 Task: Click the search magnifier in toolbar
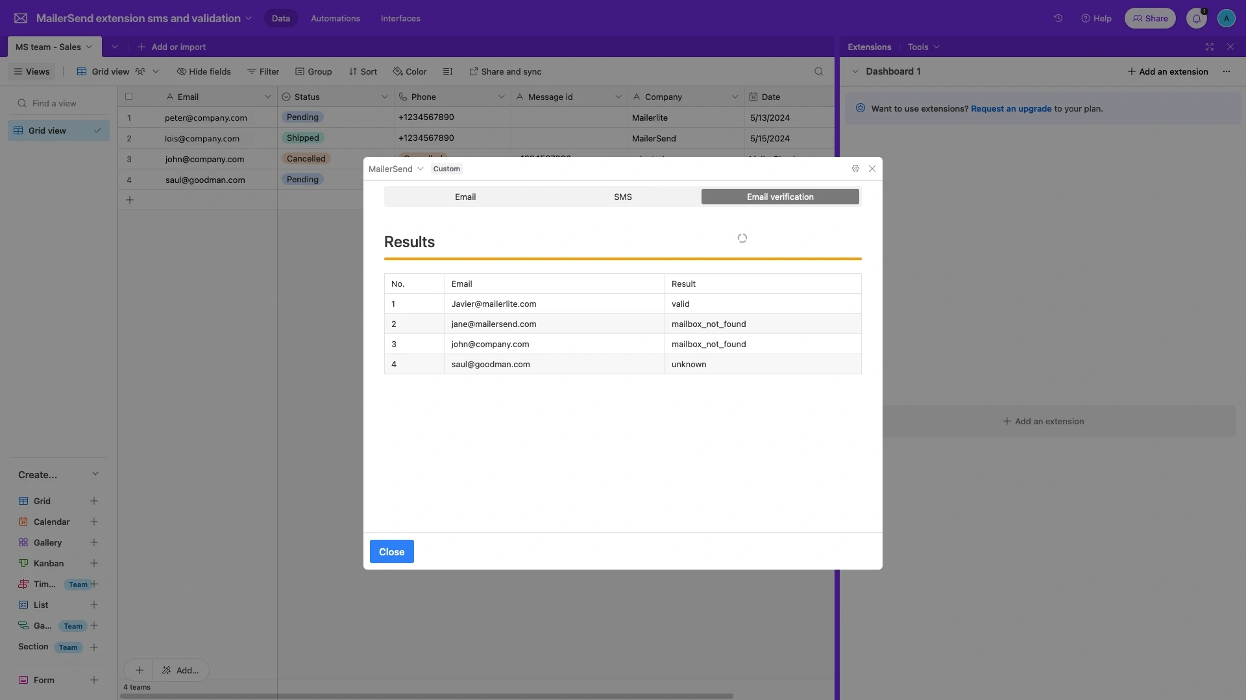[x=818, y=71]
